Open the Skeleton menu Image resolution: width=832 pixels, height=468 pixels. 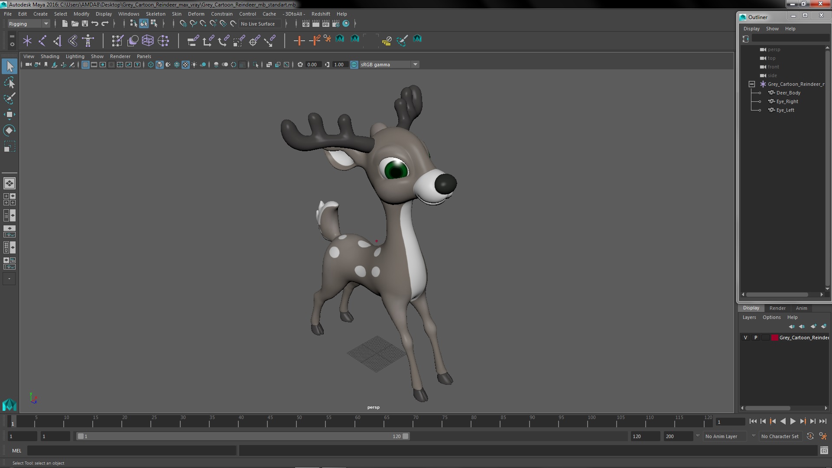[x=156, y=14]
